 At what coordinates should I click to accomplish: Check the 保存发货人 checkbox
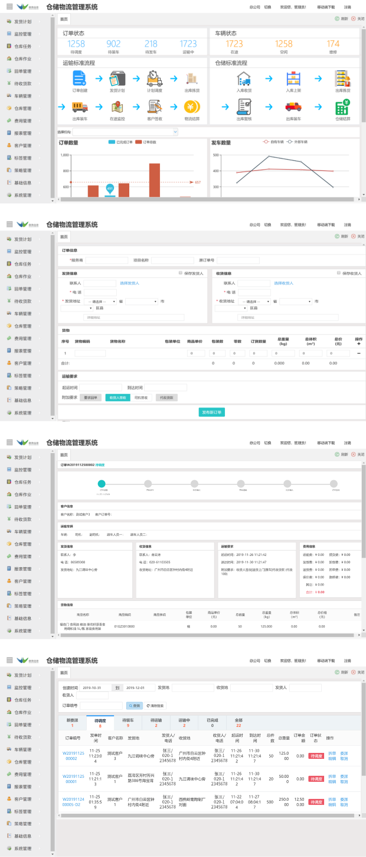tap(181, 273)
